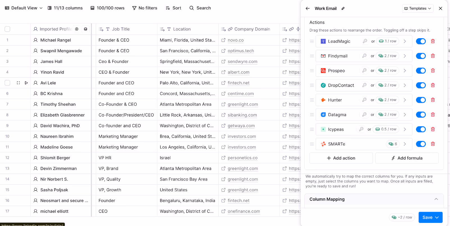450x226 pixels.
Task: Click the key icon in LeadMagic row
Action: [x=365, y=41]
